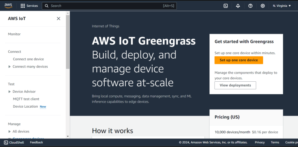Focus the top Search field

point(109,6)
